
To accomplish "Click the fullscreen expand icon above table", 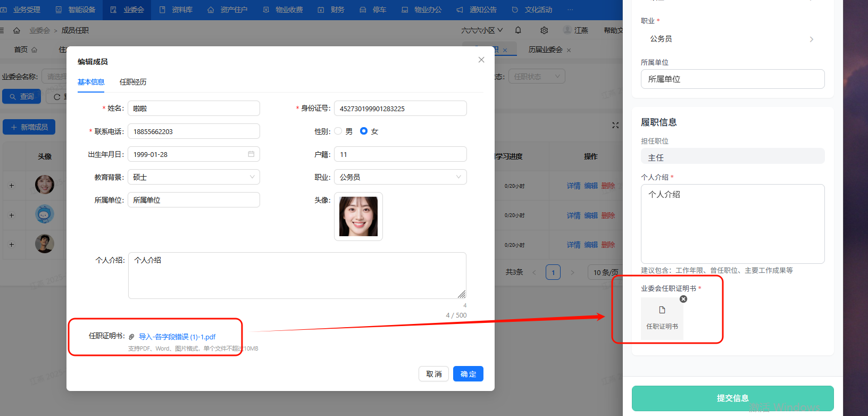I will (x=615, y=125).
